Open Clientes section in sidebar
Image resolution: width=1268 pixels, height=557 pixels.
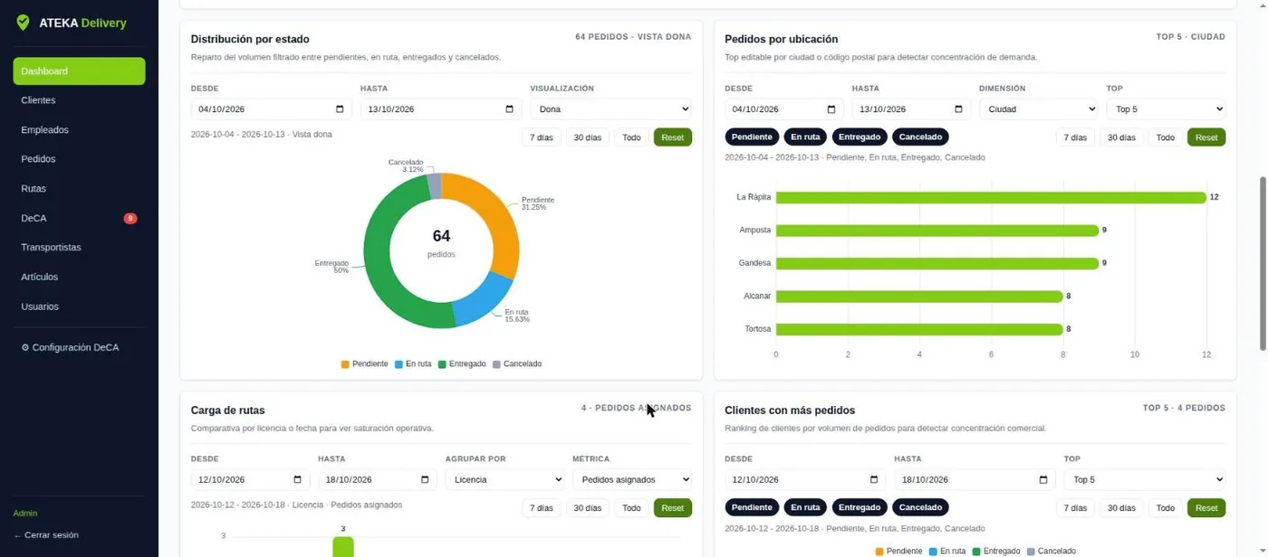pyautogui.click(x=79, y=100)
